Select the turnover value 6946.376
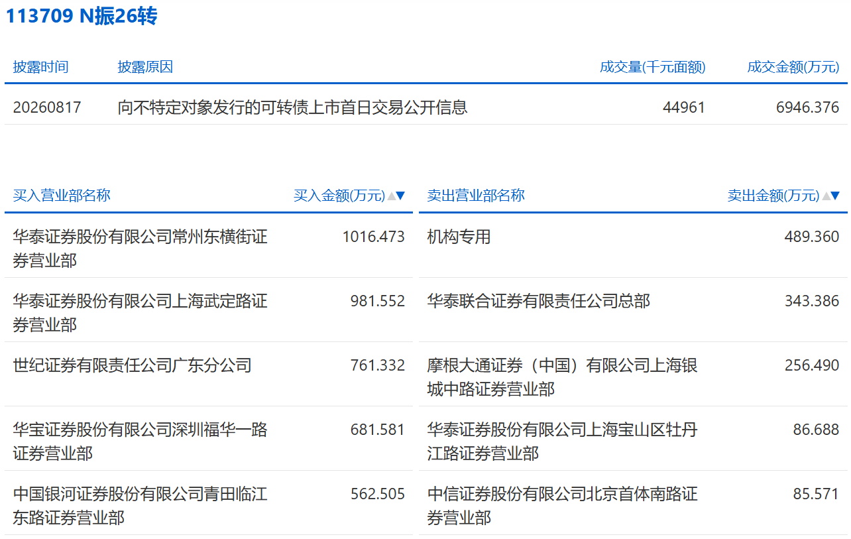The width and height of the screenshot is (851, 539). click(808, 107)
